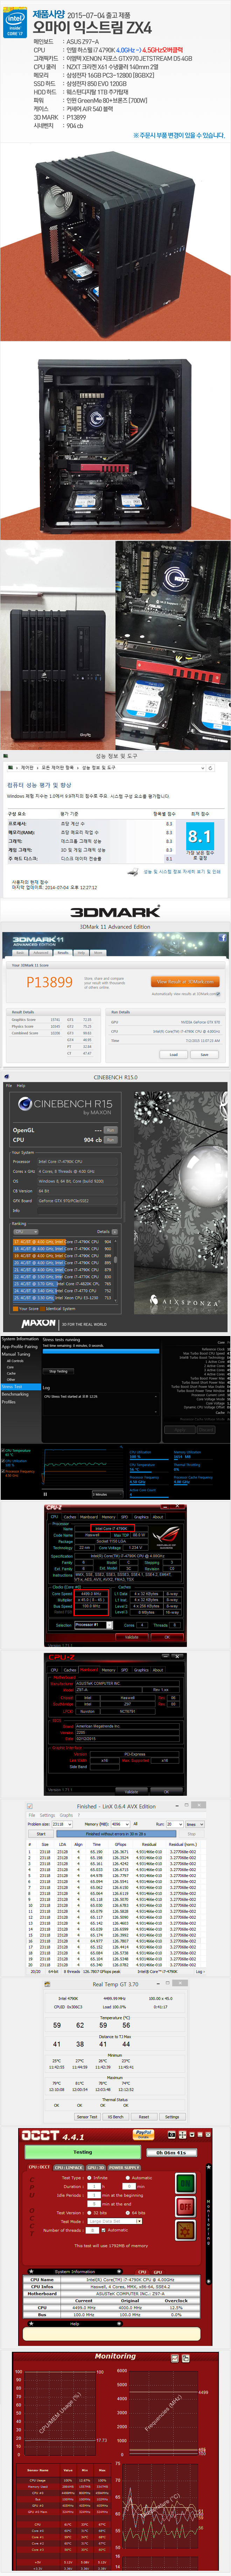Switch to the Advanced tab in 3DMark 11
The image size is (231, 2576).
coord(41,953)
